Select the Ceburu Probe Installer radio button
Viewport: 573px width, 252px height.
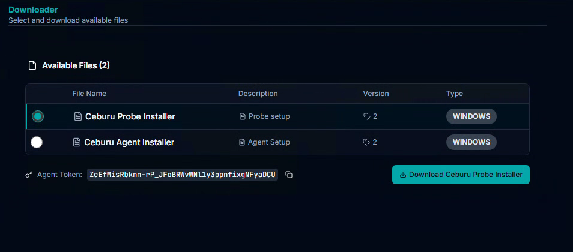[x=38, y=116]
